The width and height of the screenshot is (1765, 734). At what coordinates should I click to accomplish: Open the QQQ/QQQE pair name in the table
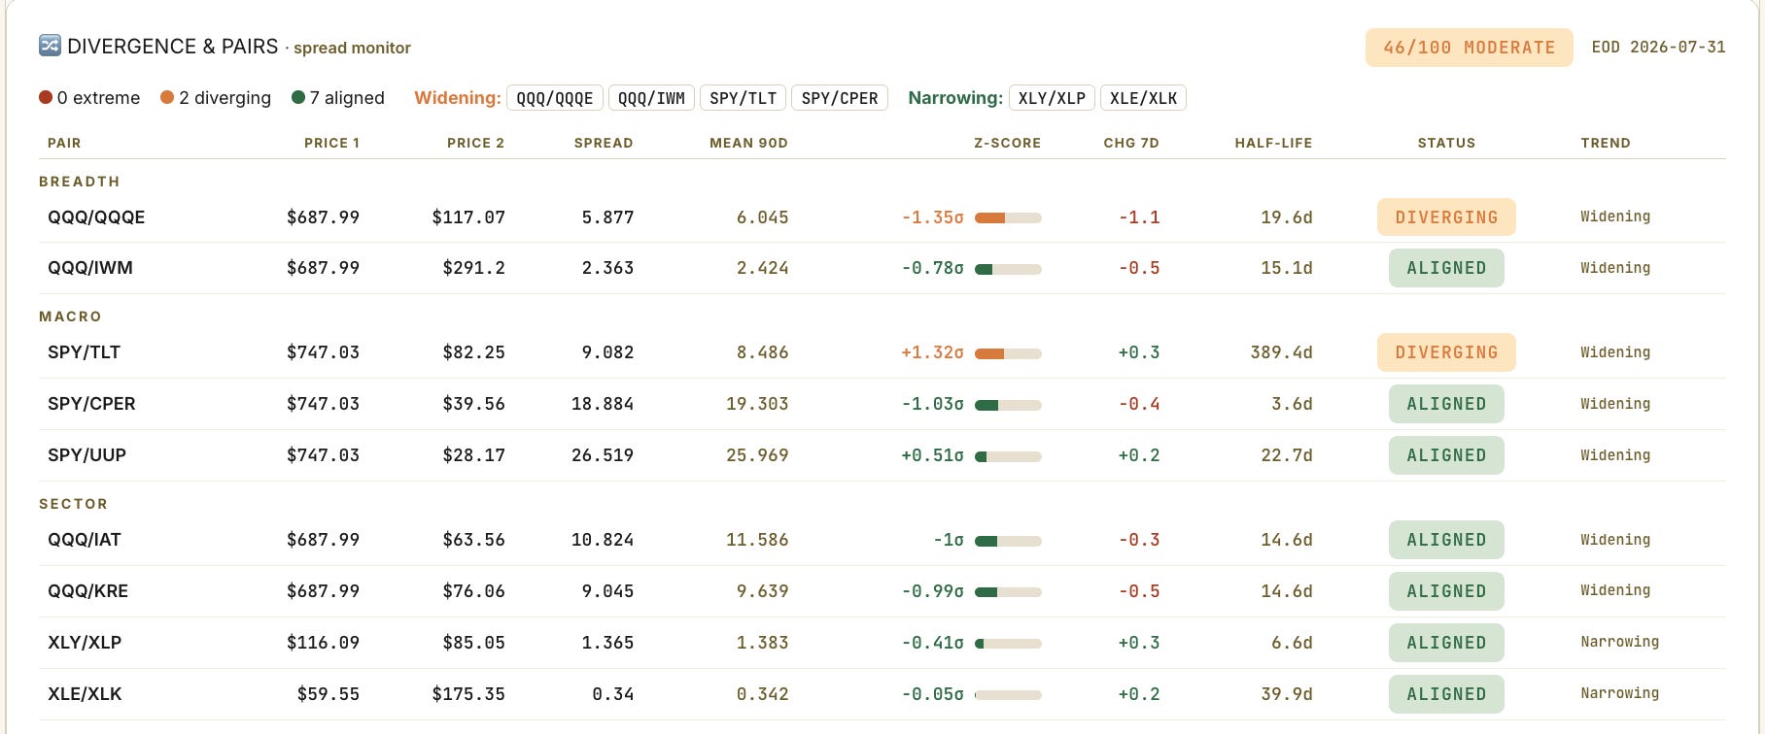(96, 217)
